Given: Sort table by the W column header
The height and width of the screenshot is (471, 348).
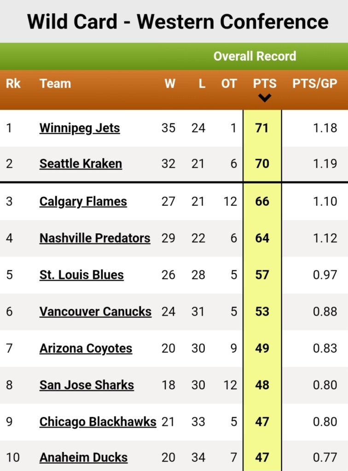Looking at the screenshot, I should point(170,84).
